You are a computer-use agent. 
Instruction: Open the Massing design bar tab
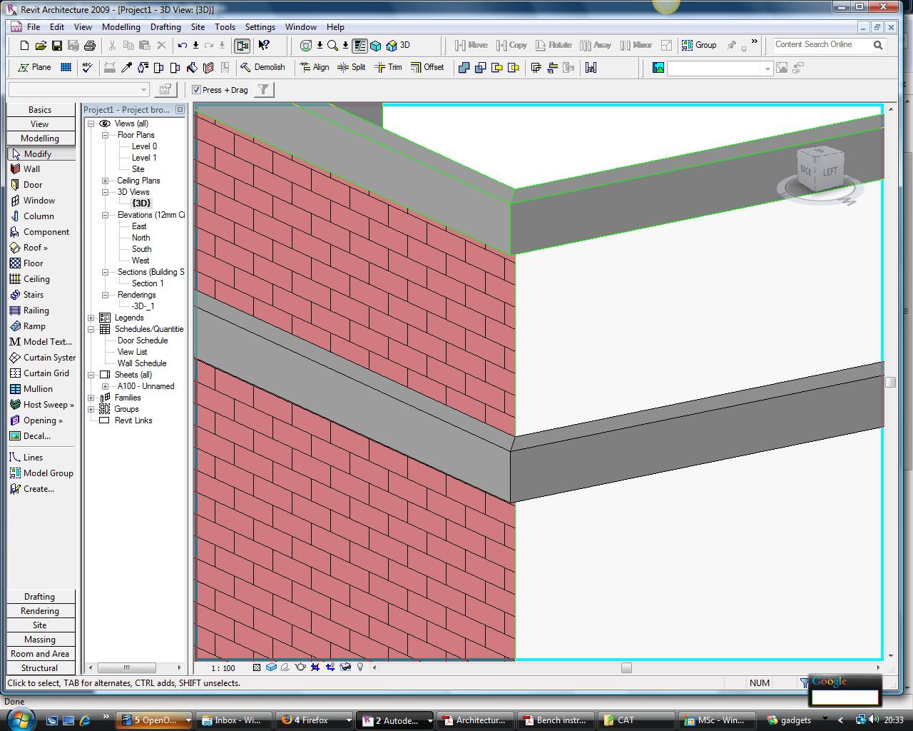tap(40, 640)
